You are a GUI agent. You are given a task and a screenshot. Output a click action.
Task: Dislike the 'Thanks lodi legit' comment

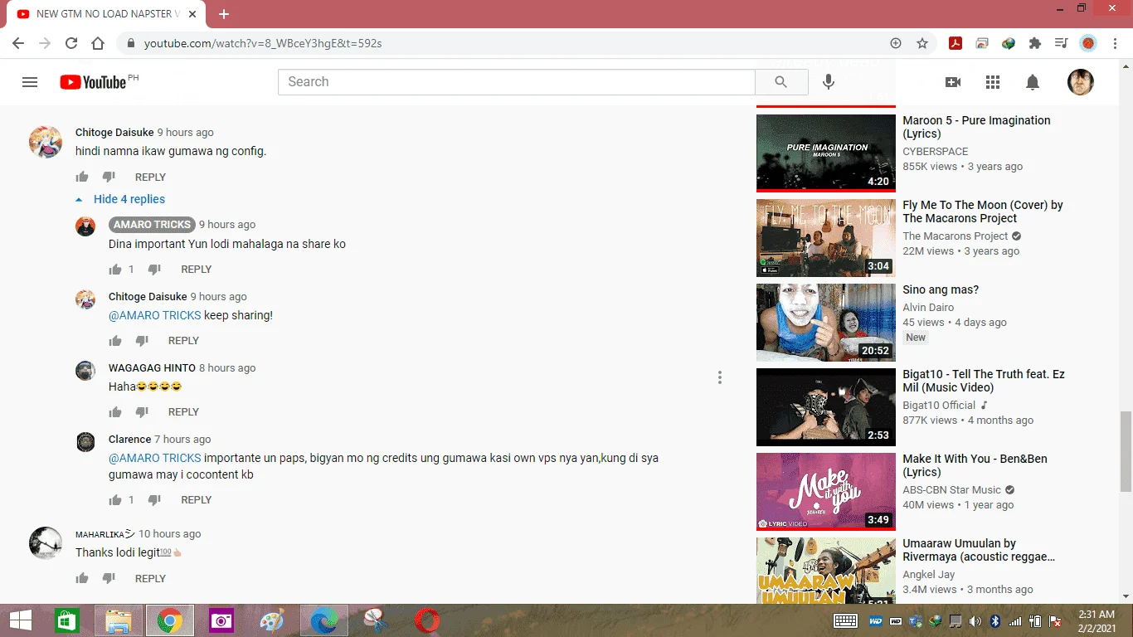(109, 579)
